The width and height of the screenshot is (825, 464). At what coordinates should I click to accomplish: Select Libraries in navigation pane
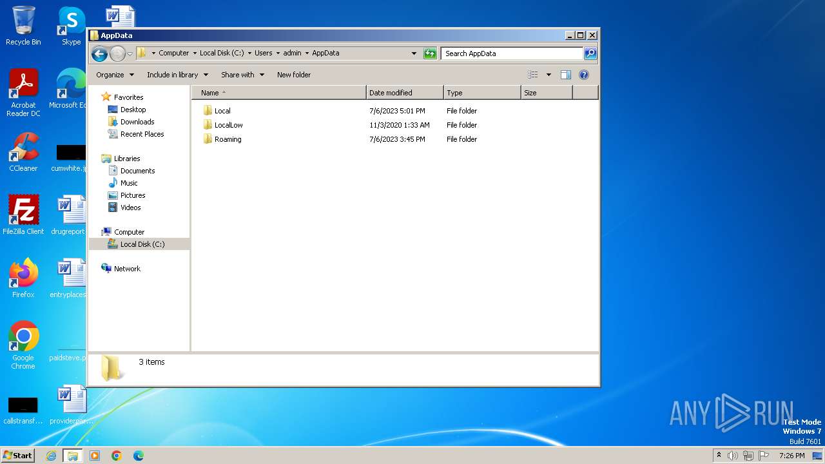tap(127, 159)
